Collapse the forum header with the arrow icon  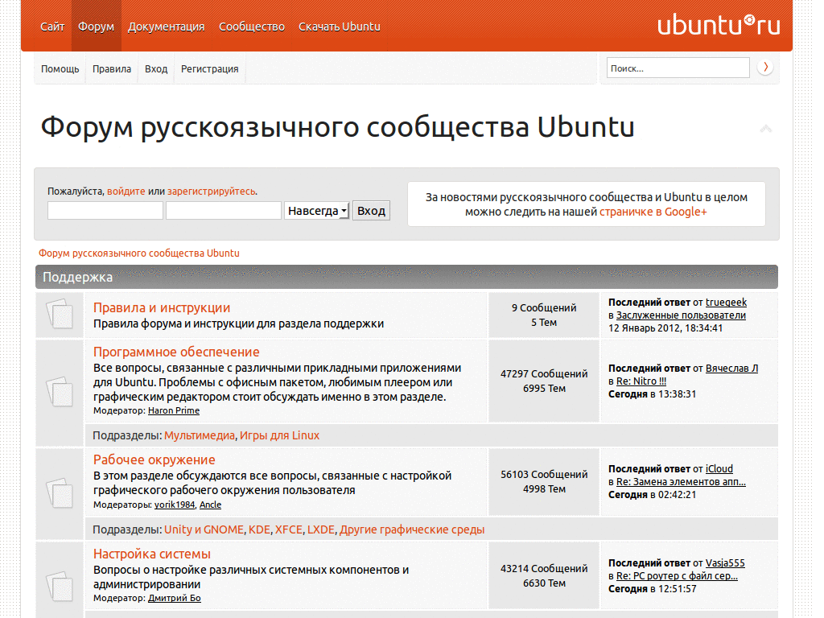766,127
